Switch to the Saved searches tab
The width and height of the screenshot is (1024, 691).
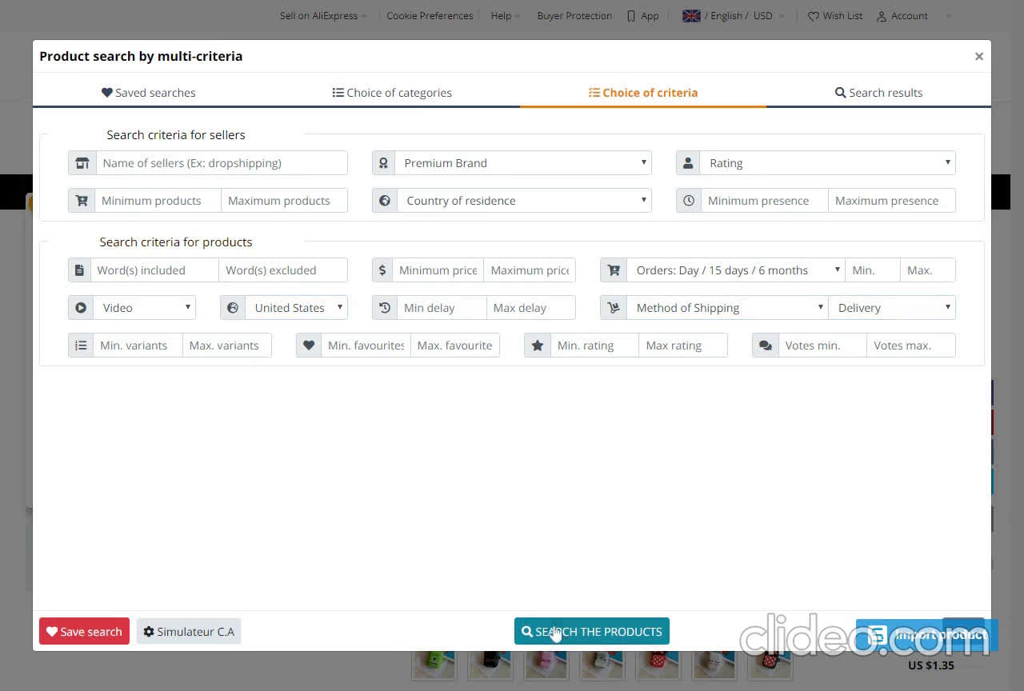pyautogui.click(x=148, y=92)
